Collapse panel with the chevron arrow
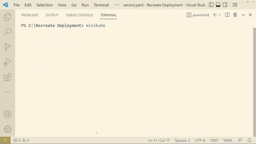The width and height of the screenshot is (256, 144). pyautogui.click(x=243, y=15)
